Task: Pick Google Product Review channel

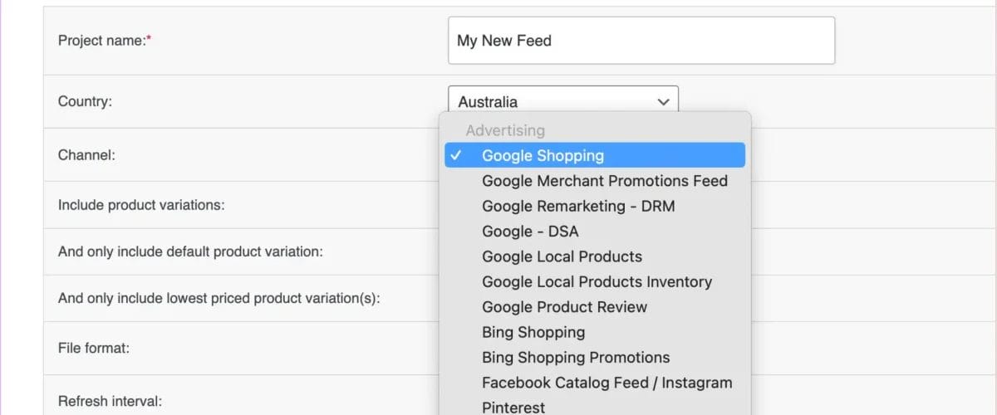Action: click(x=564, y=307)
